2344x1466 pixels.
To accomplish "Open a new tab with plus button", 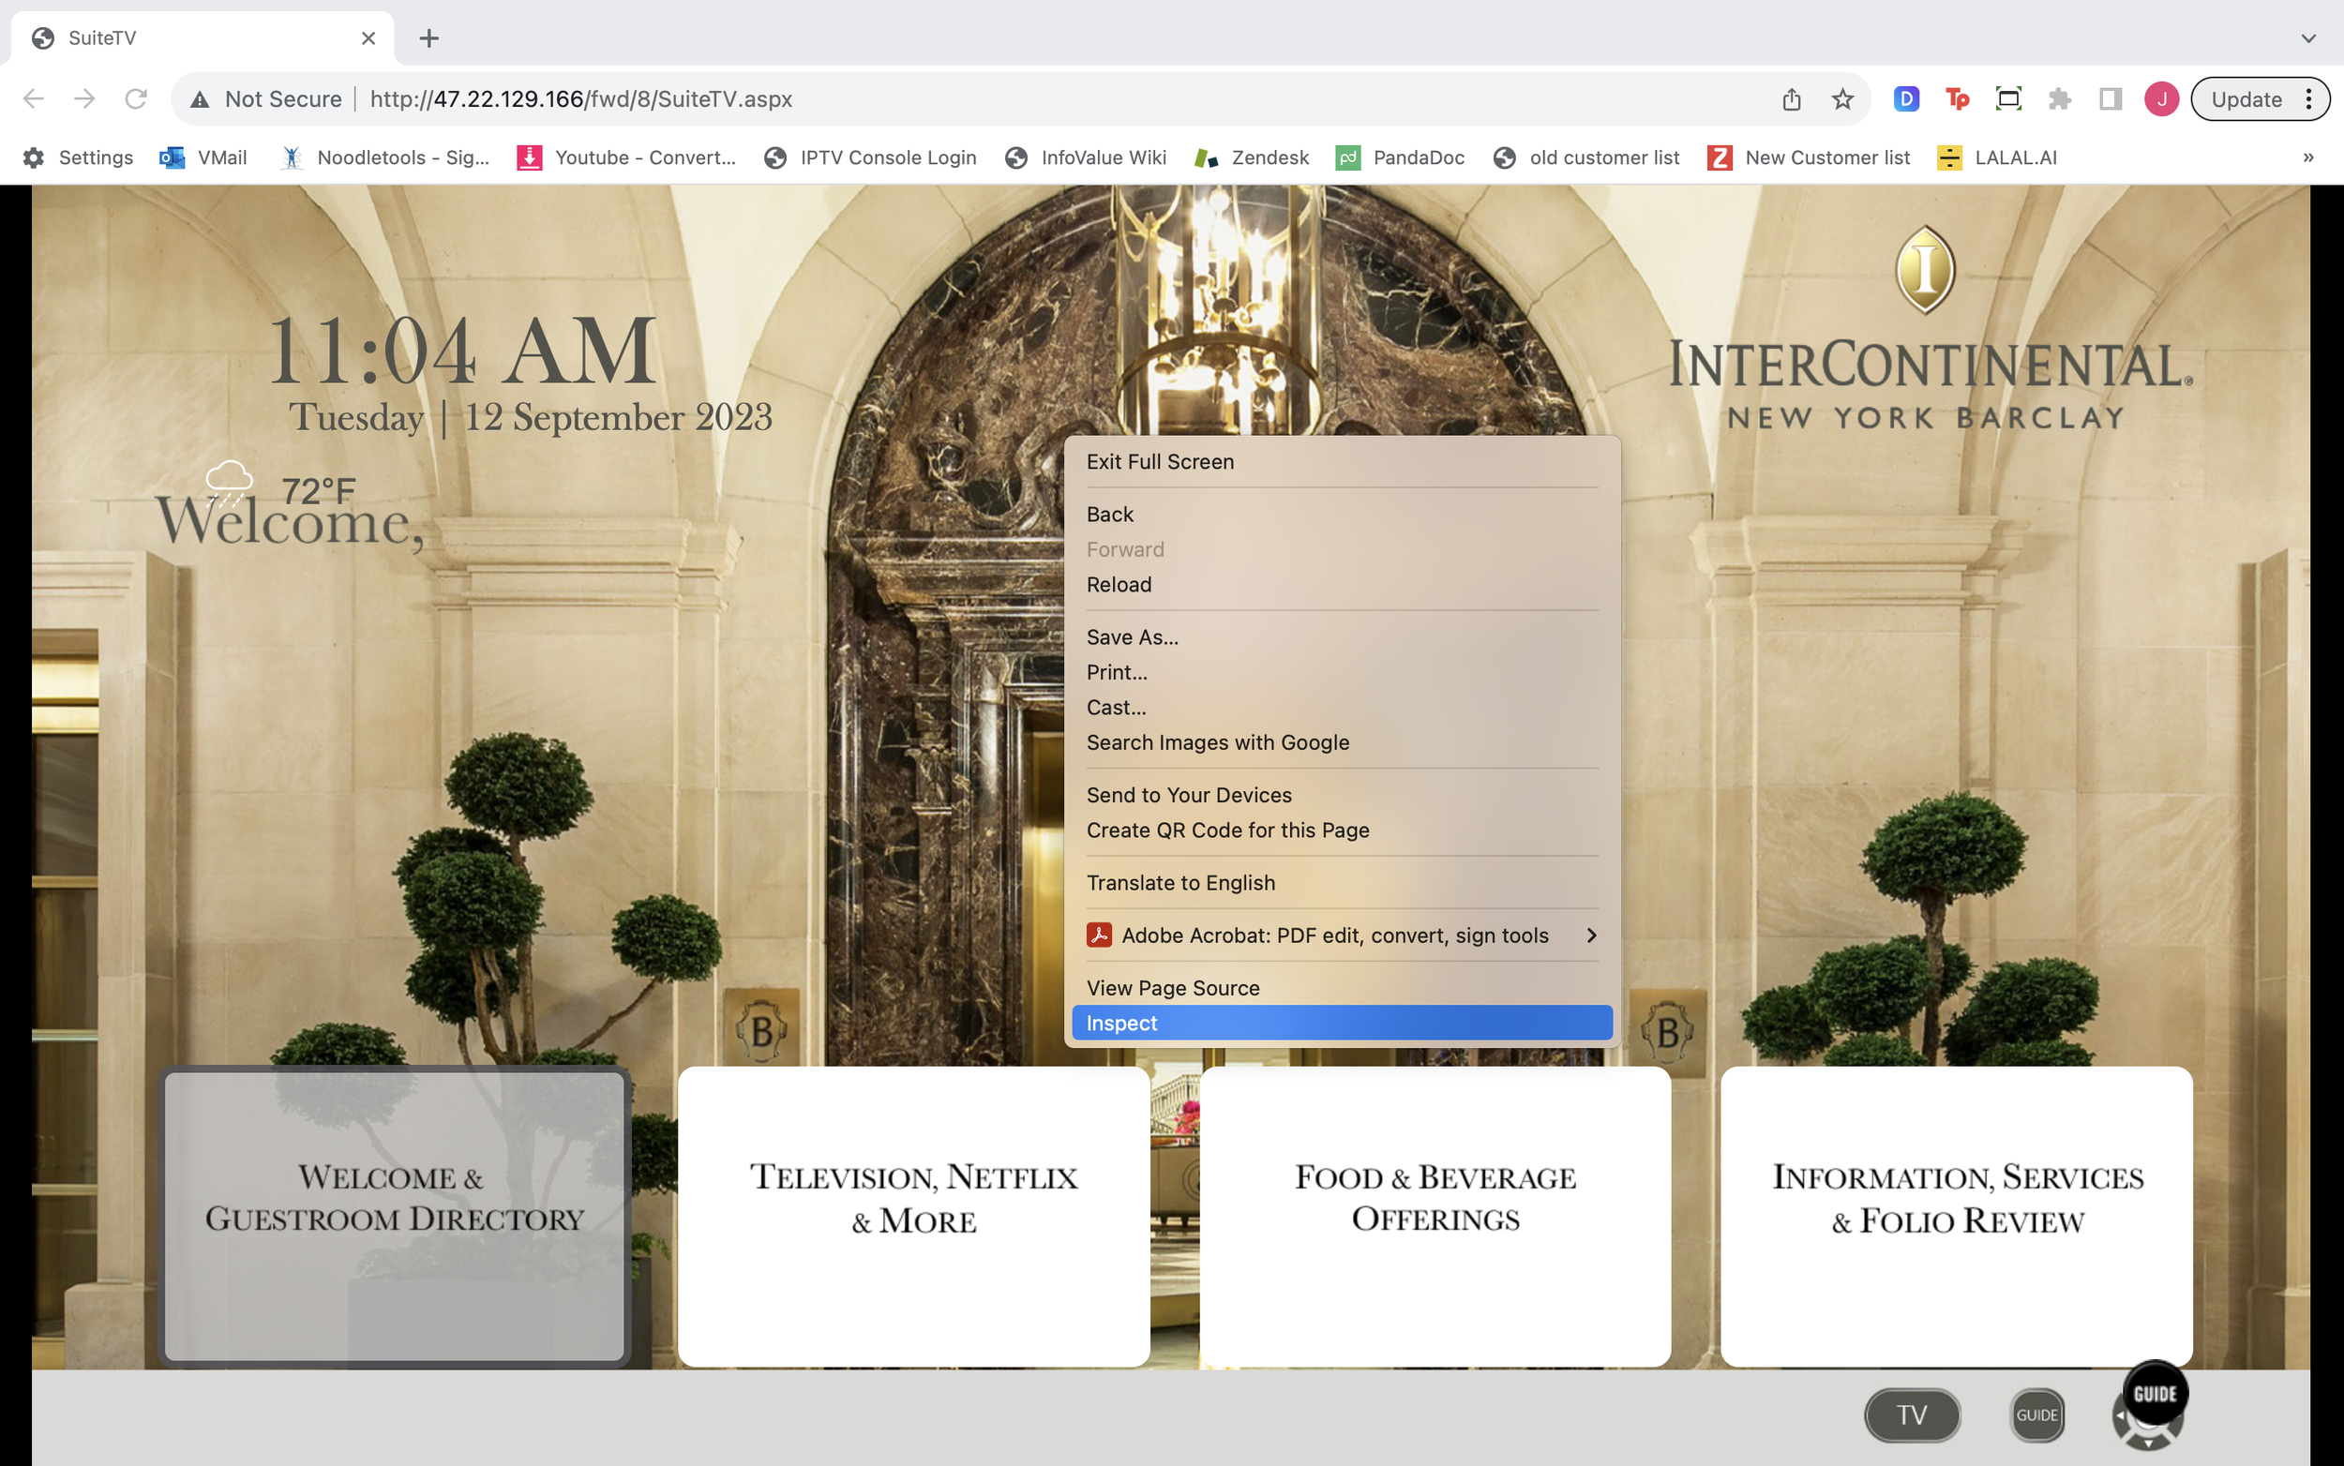I will click(428, 37).
